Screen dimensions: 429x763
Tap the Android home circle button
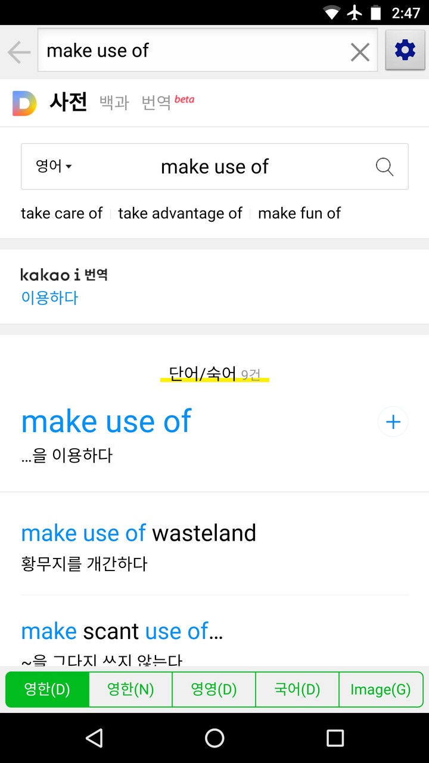coord(214,739)
